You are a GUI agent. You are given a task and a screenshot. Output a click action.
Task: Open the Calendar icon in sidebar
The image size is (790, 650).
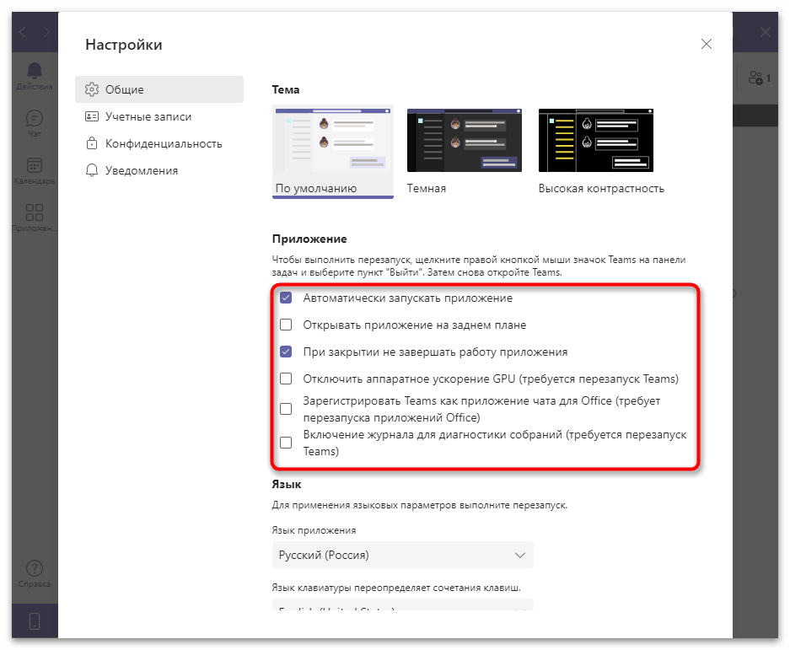tap(35, 165)
